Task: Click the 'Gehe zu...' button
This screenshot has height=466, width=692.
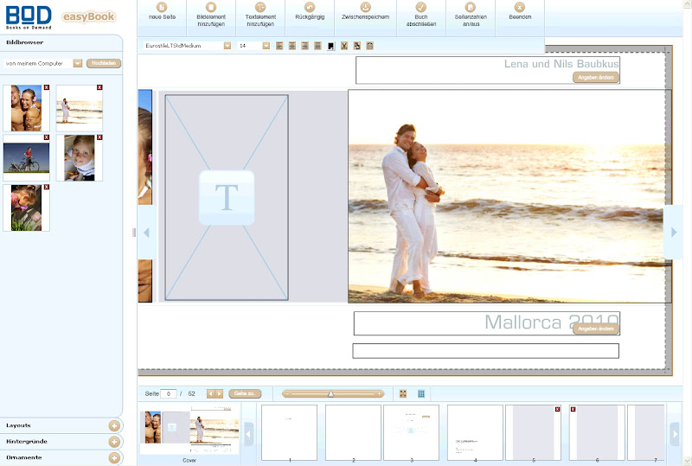Action: click(245, 393)
